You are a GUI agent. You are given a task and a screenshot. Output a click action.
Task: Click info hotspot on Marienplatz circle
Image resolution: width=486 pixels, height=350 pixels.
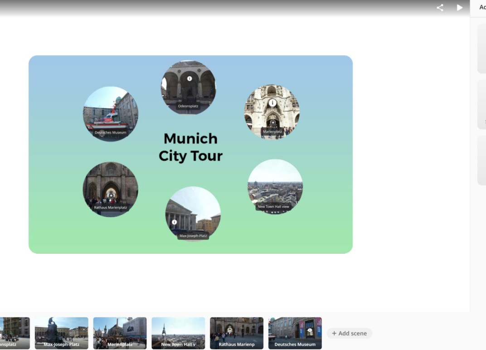272,103
